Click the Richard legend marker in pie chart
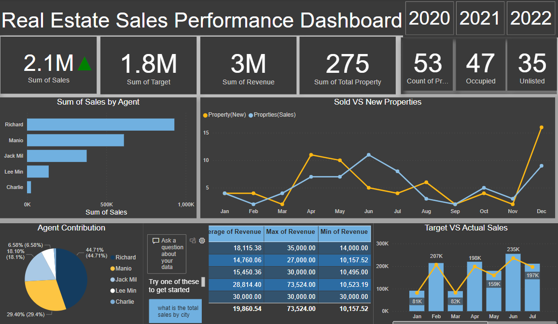558x324 pixels. pos(112,257)
